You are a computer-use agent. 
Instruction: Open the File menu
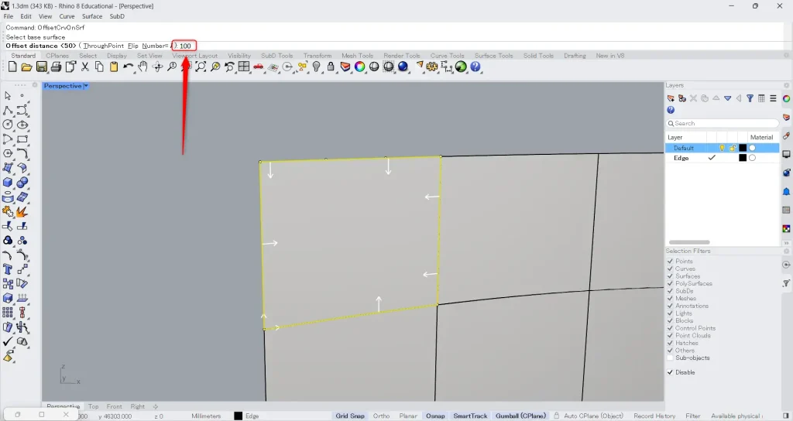[9, 16]
